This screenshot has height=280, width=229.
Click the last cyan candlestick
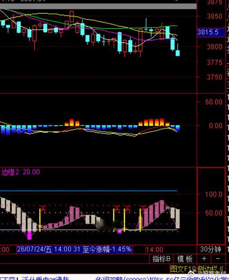tap(178, 53)
